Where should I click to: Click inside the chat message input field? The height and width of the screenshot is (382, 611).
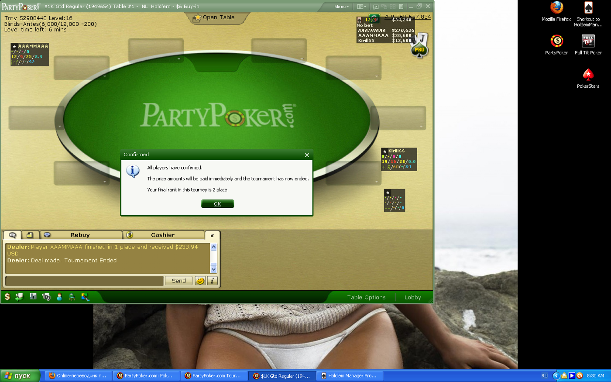[84, 281]
